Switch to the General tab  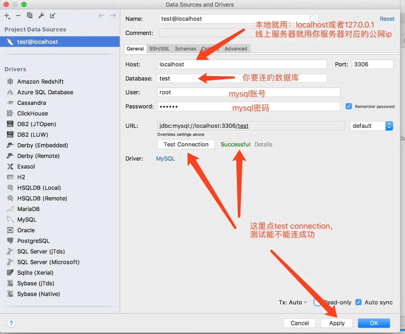point(135,49)
